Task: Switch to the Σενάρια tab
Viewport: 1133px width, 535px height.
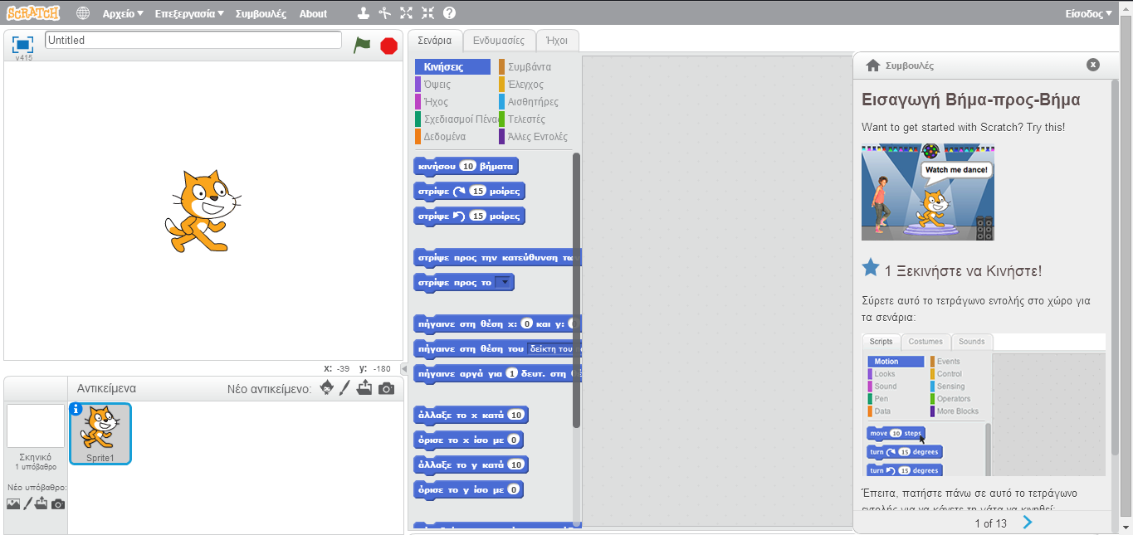Action: [435, 40]
